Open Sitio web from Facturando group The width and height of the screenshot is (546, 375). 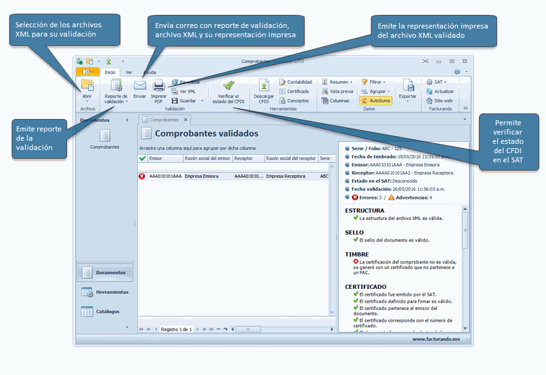(439, 100)
